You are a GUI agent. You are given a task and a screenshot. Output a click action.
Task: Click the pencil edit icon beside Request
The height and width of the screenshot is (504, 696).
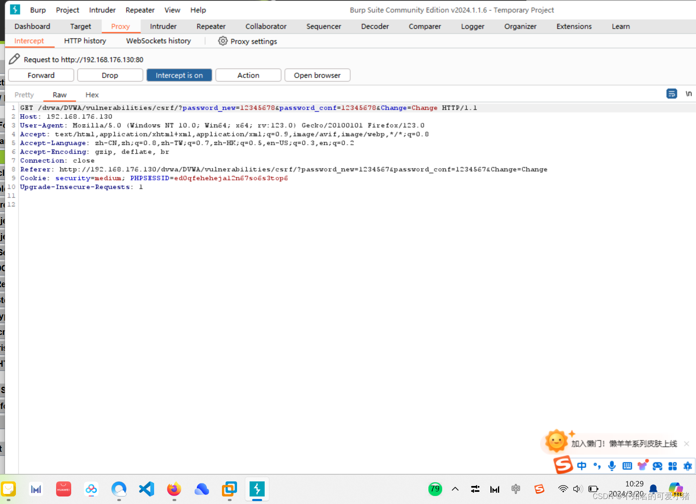[14, 59]
